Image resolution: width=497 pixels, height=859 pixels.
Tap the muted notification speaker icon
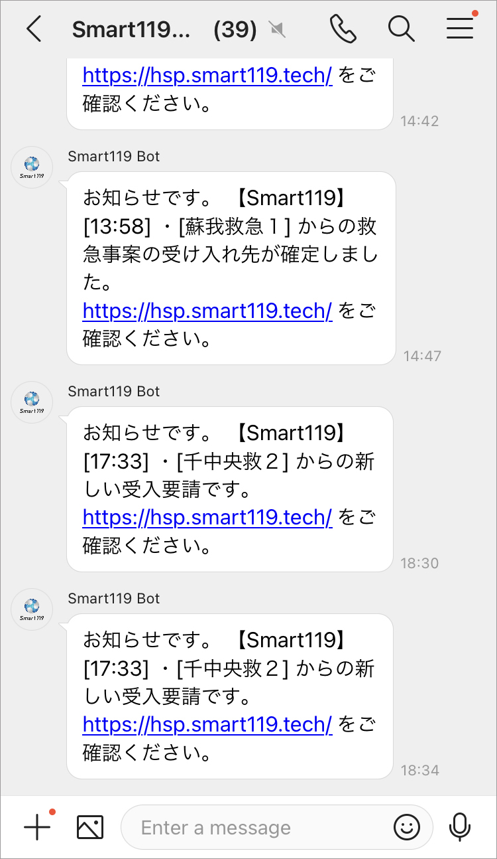pos(277,29)
